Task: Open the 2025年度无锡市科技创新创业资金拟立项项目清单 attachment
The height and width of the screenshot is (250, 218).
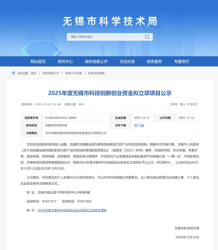Action: [x=72, y=210]
